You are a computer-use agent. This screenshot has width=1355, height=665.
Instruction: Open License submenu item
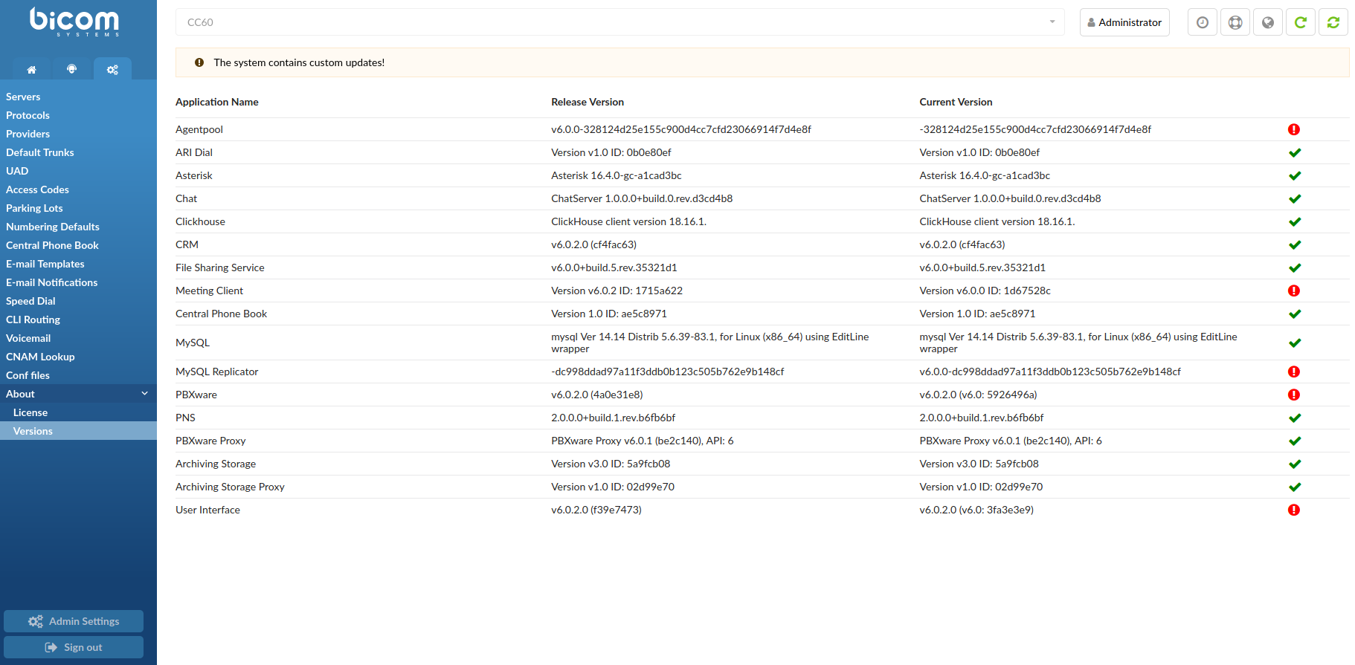pyautogui.click(x=30, y=412)
